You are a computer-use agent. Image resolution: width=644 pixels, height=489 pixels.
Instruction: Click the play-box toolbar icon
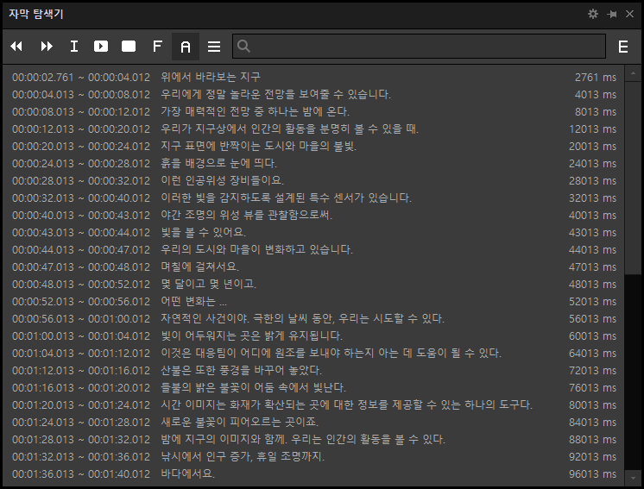101,46
